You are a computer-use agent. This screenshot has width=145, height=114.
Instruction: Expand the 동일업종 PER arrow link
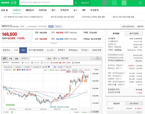[x=114, y=90]
